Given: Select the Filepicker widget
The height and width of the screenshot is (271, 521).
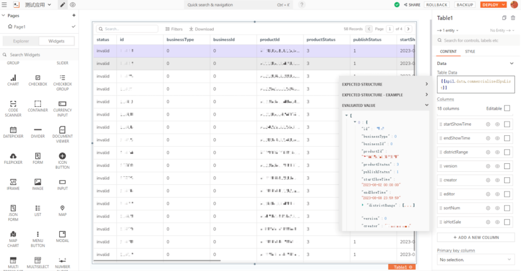Looking at the screenshot, I should pos(13,158).
